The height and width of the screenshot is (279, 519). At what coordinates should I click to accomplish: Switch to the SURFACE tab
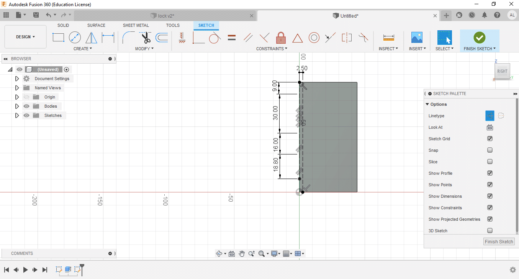pos(96,25)
